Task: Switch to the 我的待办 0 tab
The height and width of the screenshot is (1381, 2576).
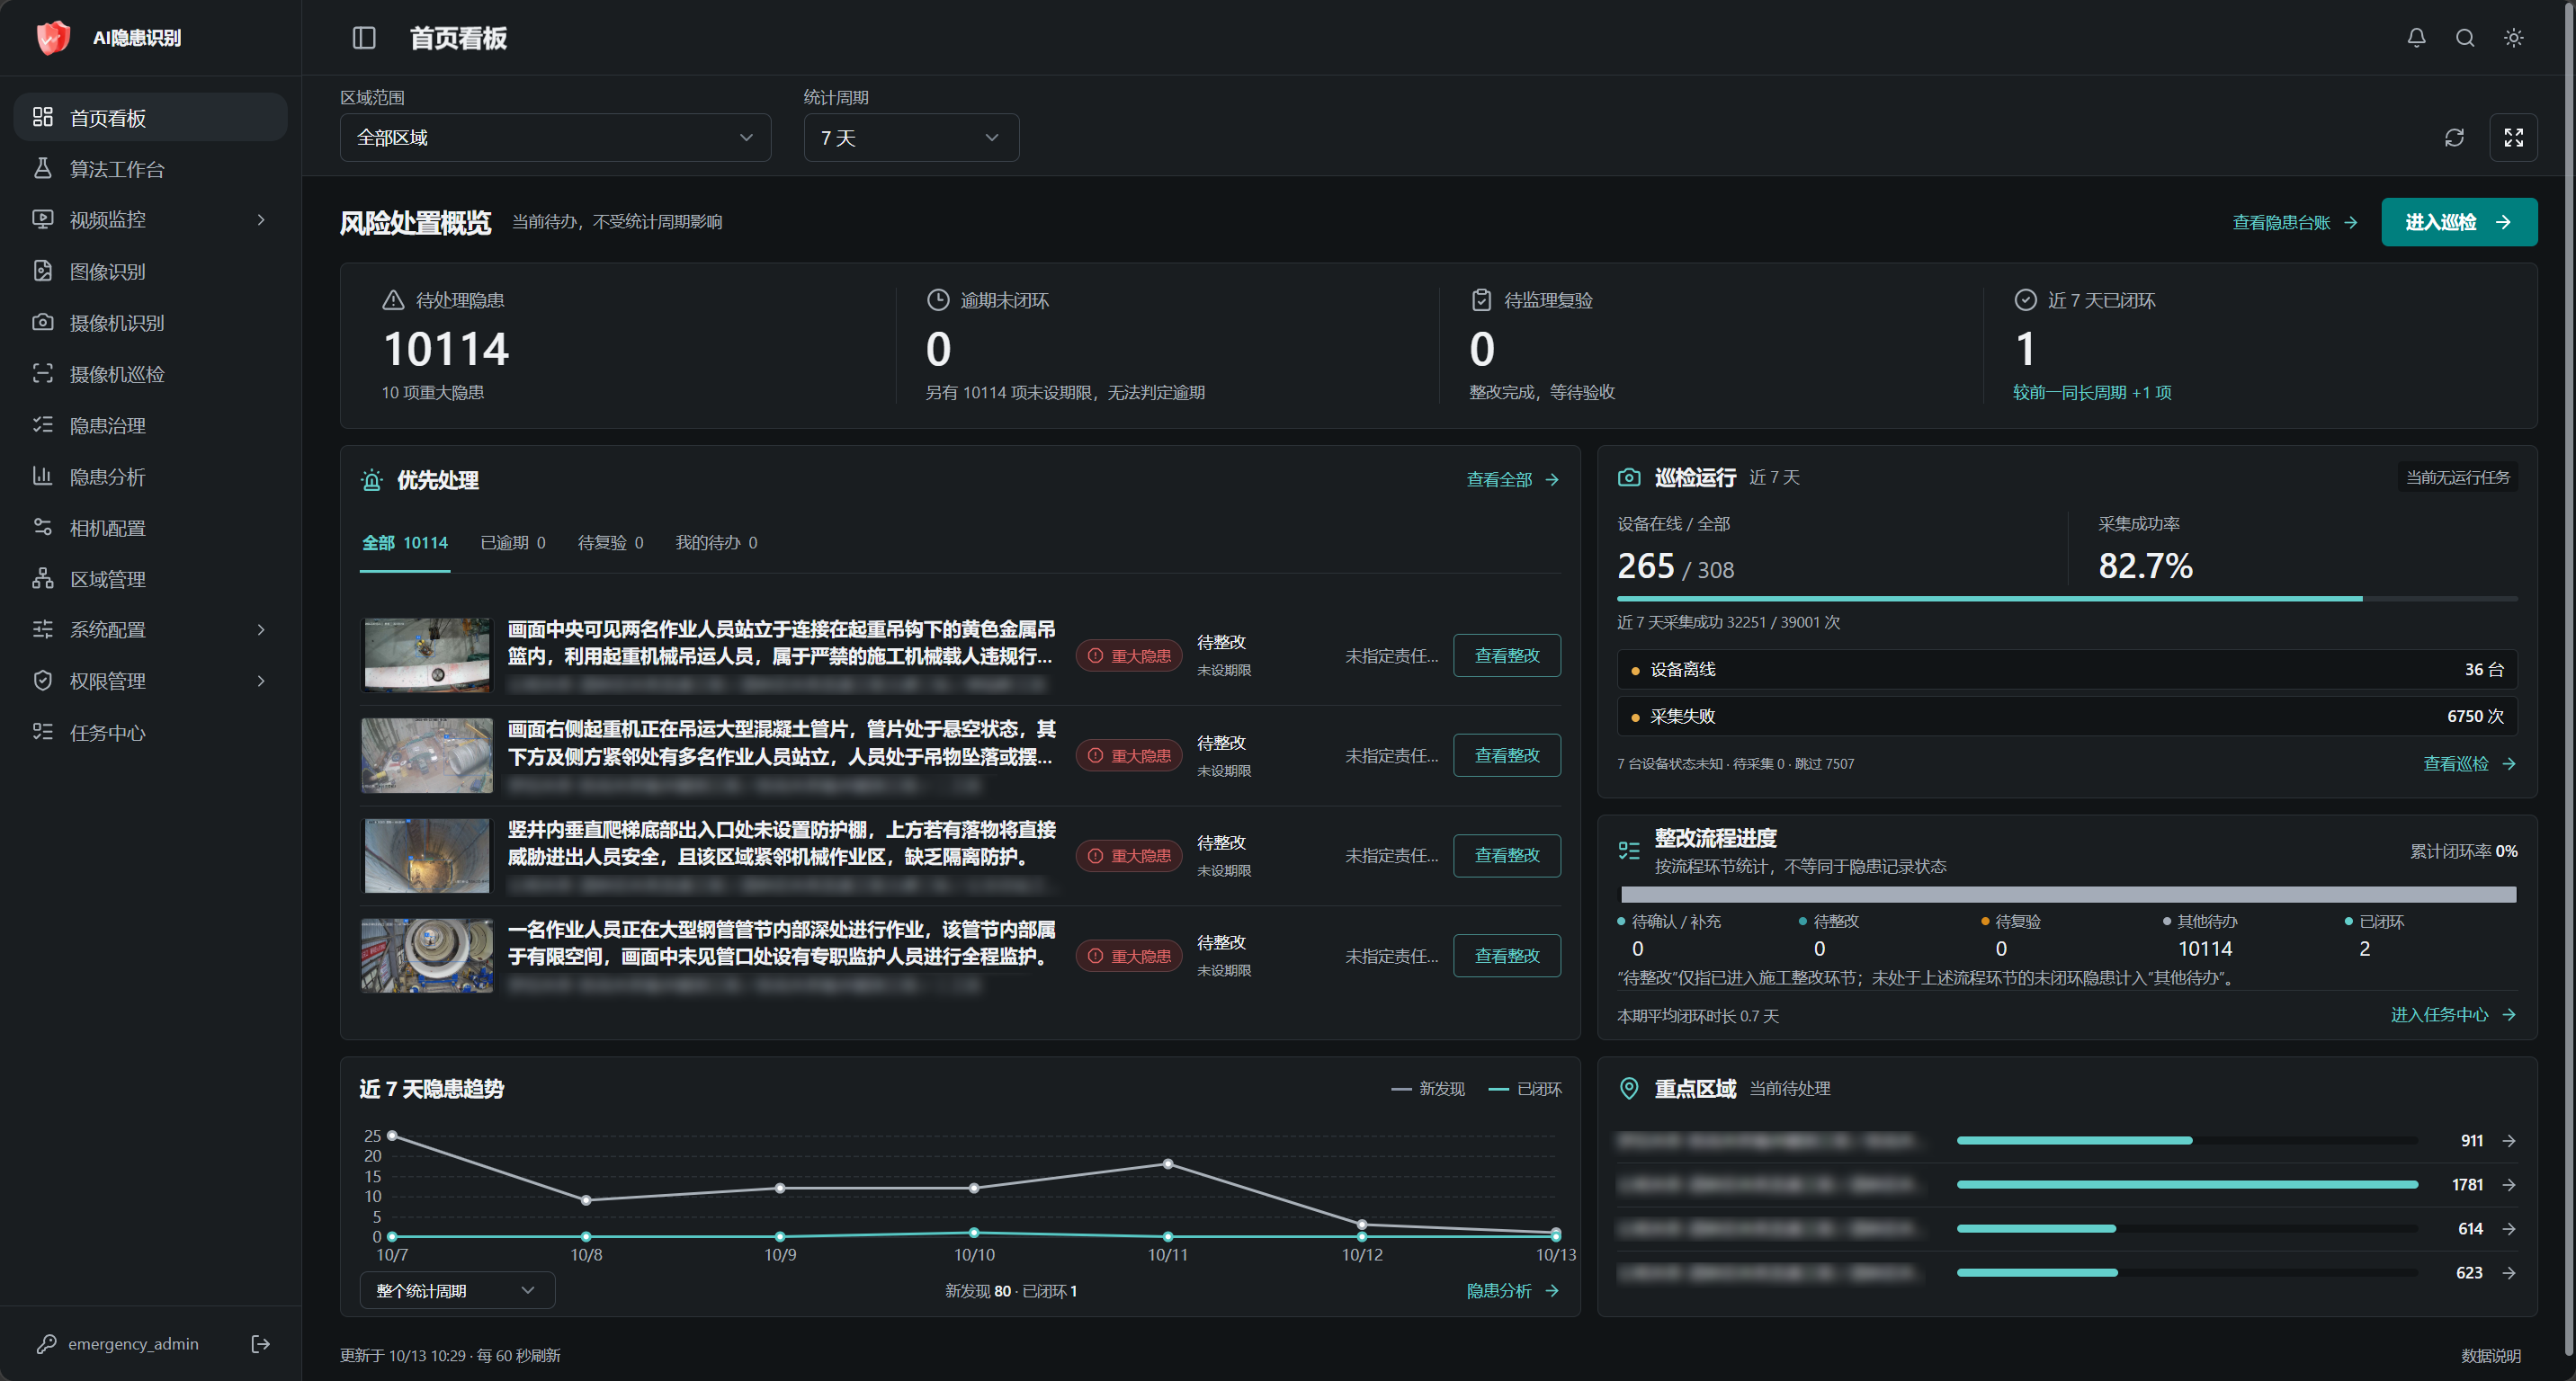Action: pyautogui.click(x=716, y=543)
